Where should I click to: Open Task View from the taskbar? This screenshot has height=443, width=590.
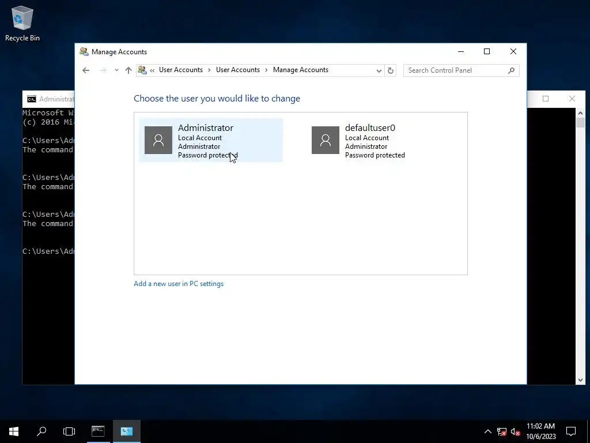(x=69, y=431)
